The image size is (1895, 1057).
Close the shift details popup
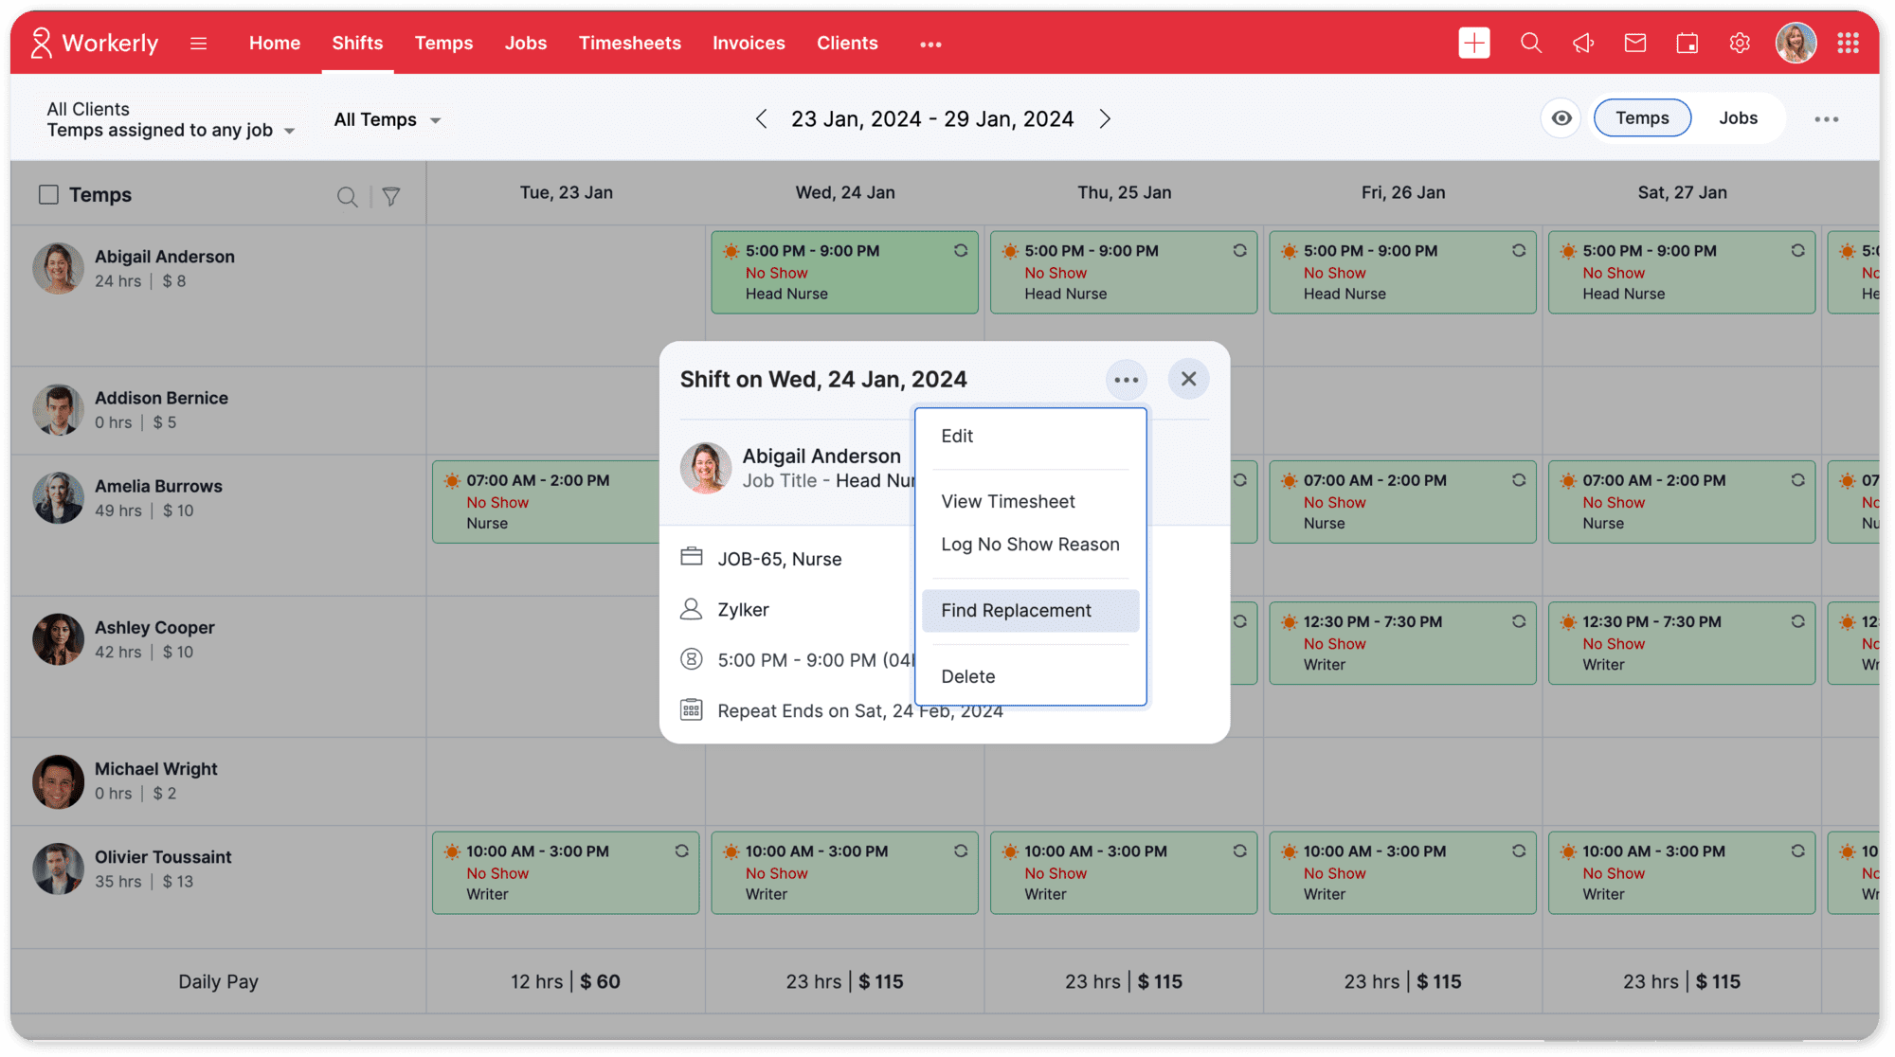pyautogui.click(x=1188, y=379)
